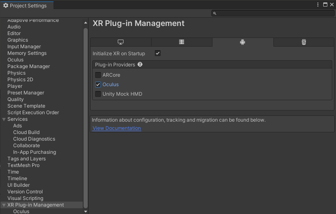Close the Project Settings window
The width and height of the screenshot is (336, 214).
click(x=332, y=5)
